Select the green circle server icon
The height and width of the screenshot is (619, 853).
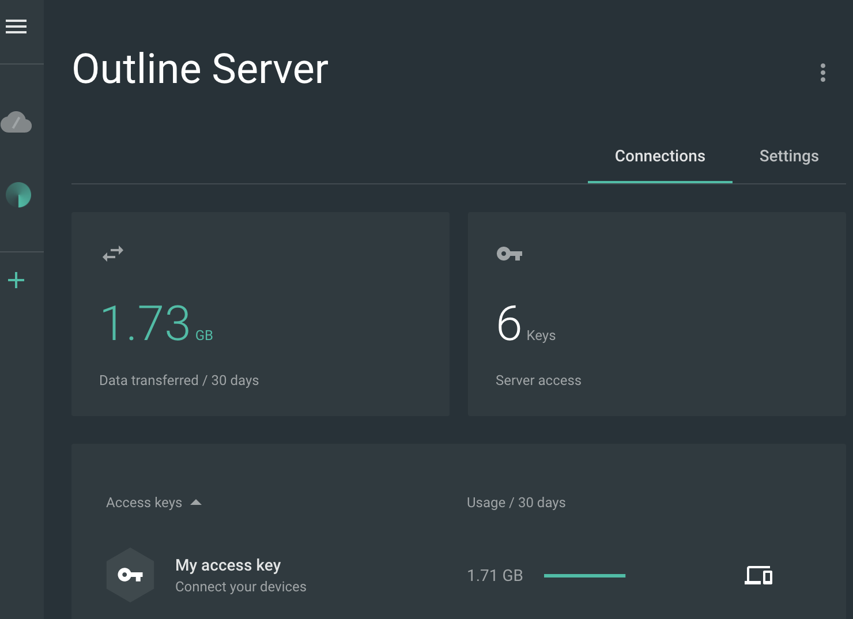[x=18, y=195]
